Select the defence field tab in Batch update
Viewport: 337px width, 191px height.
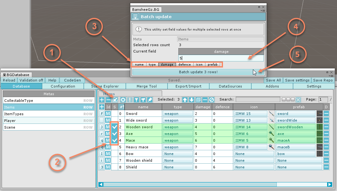[x=184, y=65]
